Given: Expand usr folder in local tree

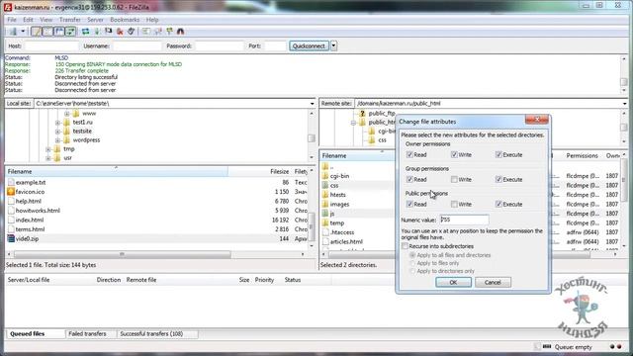Looking at the screenshot, I should coord(48,158).
